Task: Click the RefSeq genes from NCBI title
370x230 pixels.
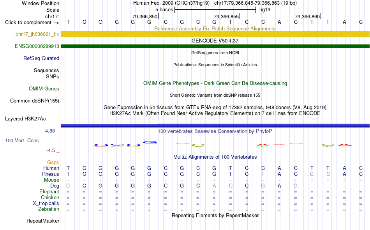Action: [215, 53]
